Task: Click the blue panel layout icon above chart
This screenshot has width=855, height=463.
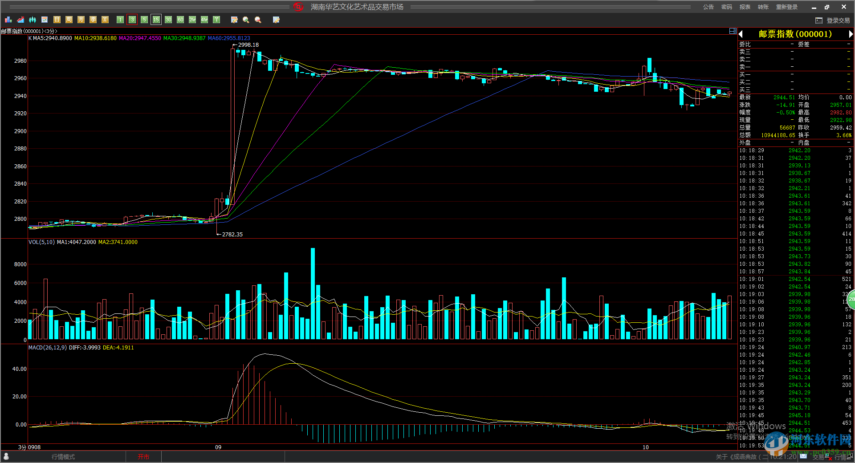Action: 733,31
